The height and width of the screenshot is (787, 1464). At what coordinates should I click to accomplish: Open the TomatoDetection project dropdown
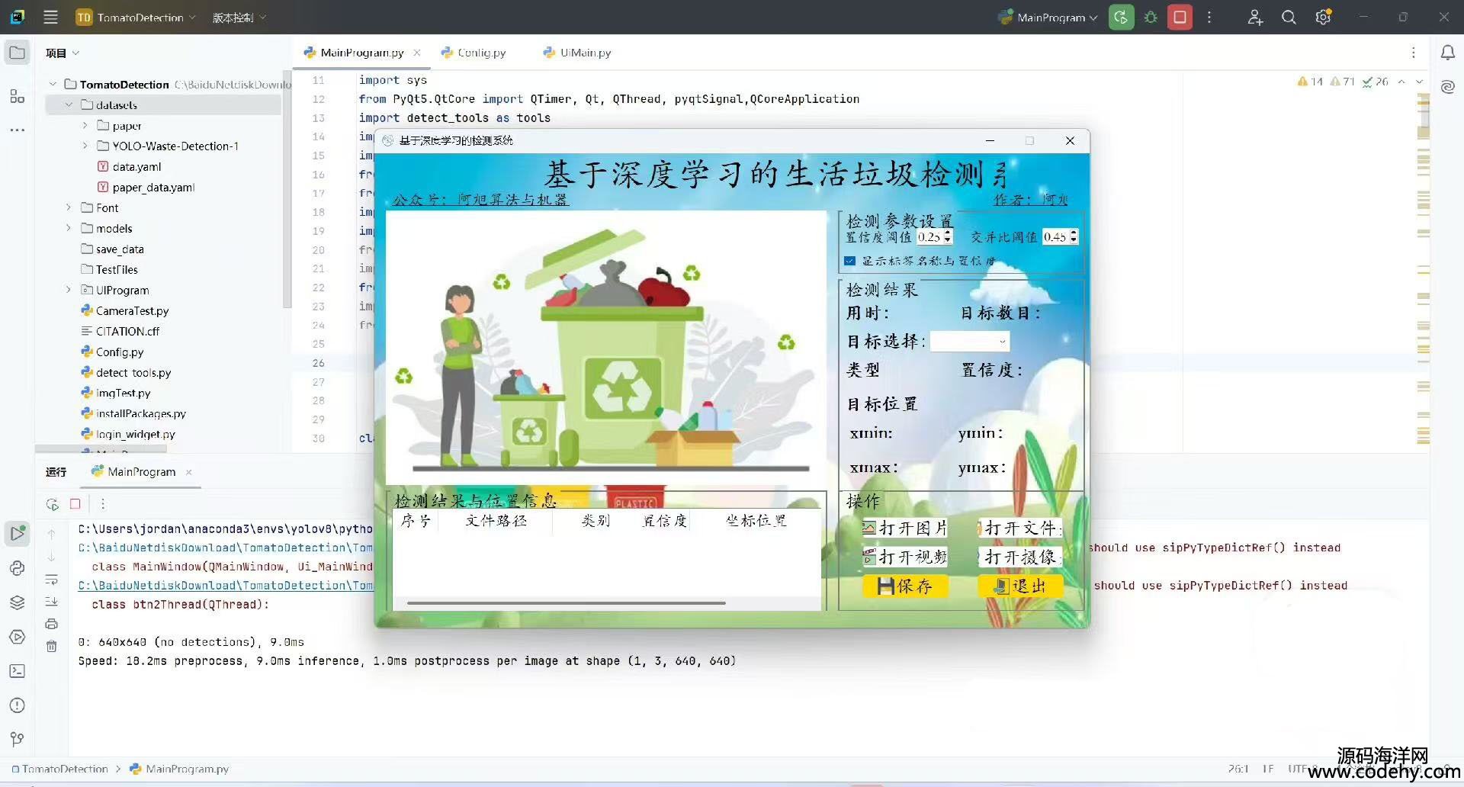pyautogui.click(x=136, y=17)
